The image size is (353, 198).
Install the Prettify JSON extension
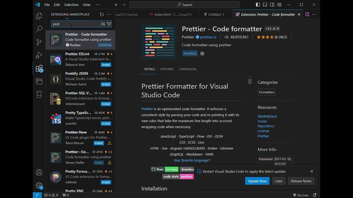tap(106, 84)
